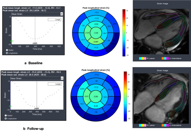Click the baseline strain color scale bar

(124, 33)
